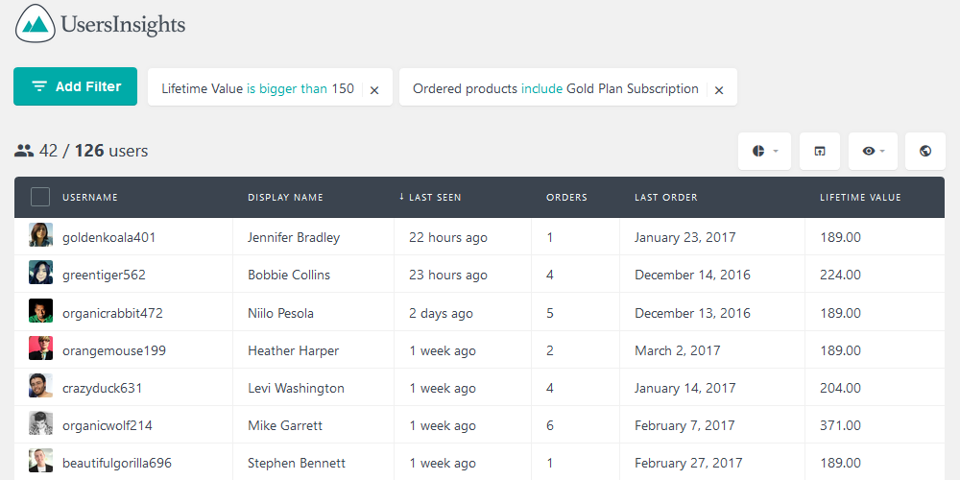Open user greentiger562's profile
Viewport: 960px width, 480px height.
(104, 275)
